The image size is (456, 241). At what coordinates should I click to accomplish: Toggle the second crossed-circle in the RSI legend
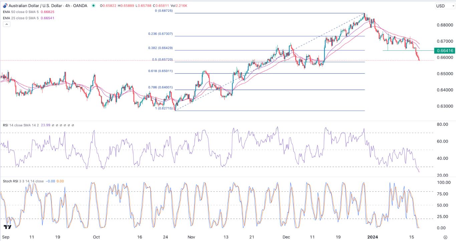click(x=57, y=125)
